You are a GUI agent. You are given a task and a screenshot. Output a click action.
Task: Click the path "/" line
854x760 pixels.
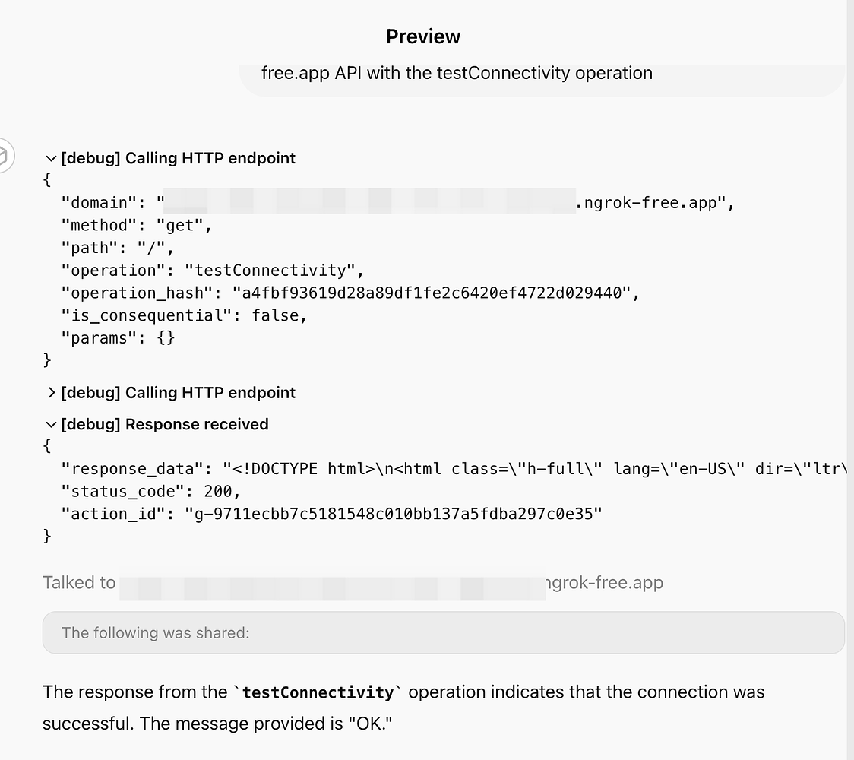click(117, 248)
